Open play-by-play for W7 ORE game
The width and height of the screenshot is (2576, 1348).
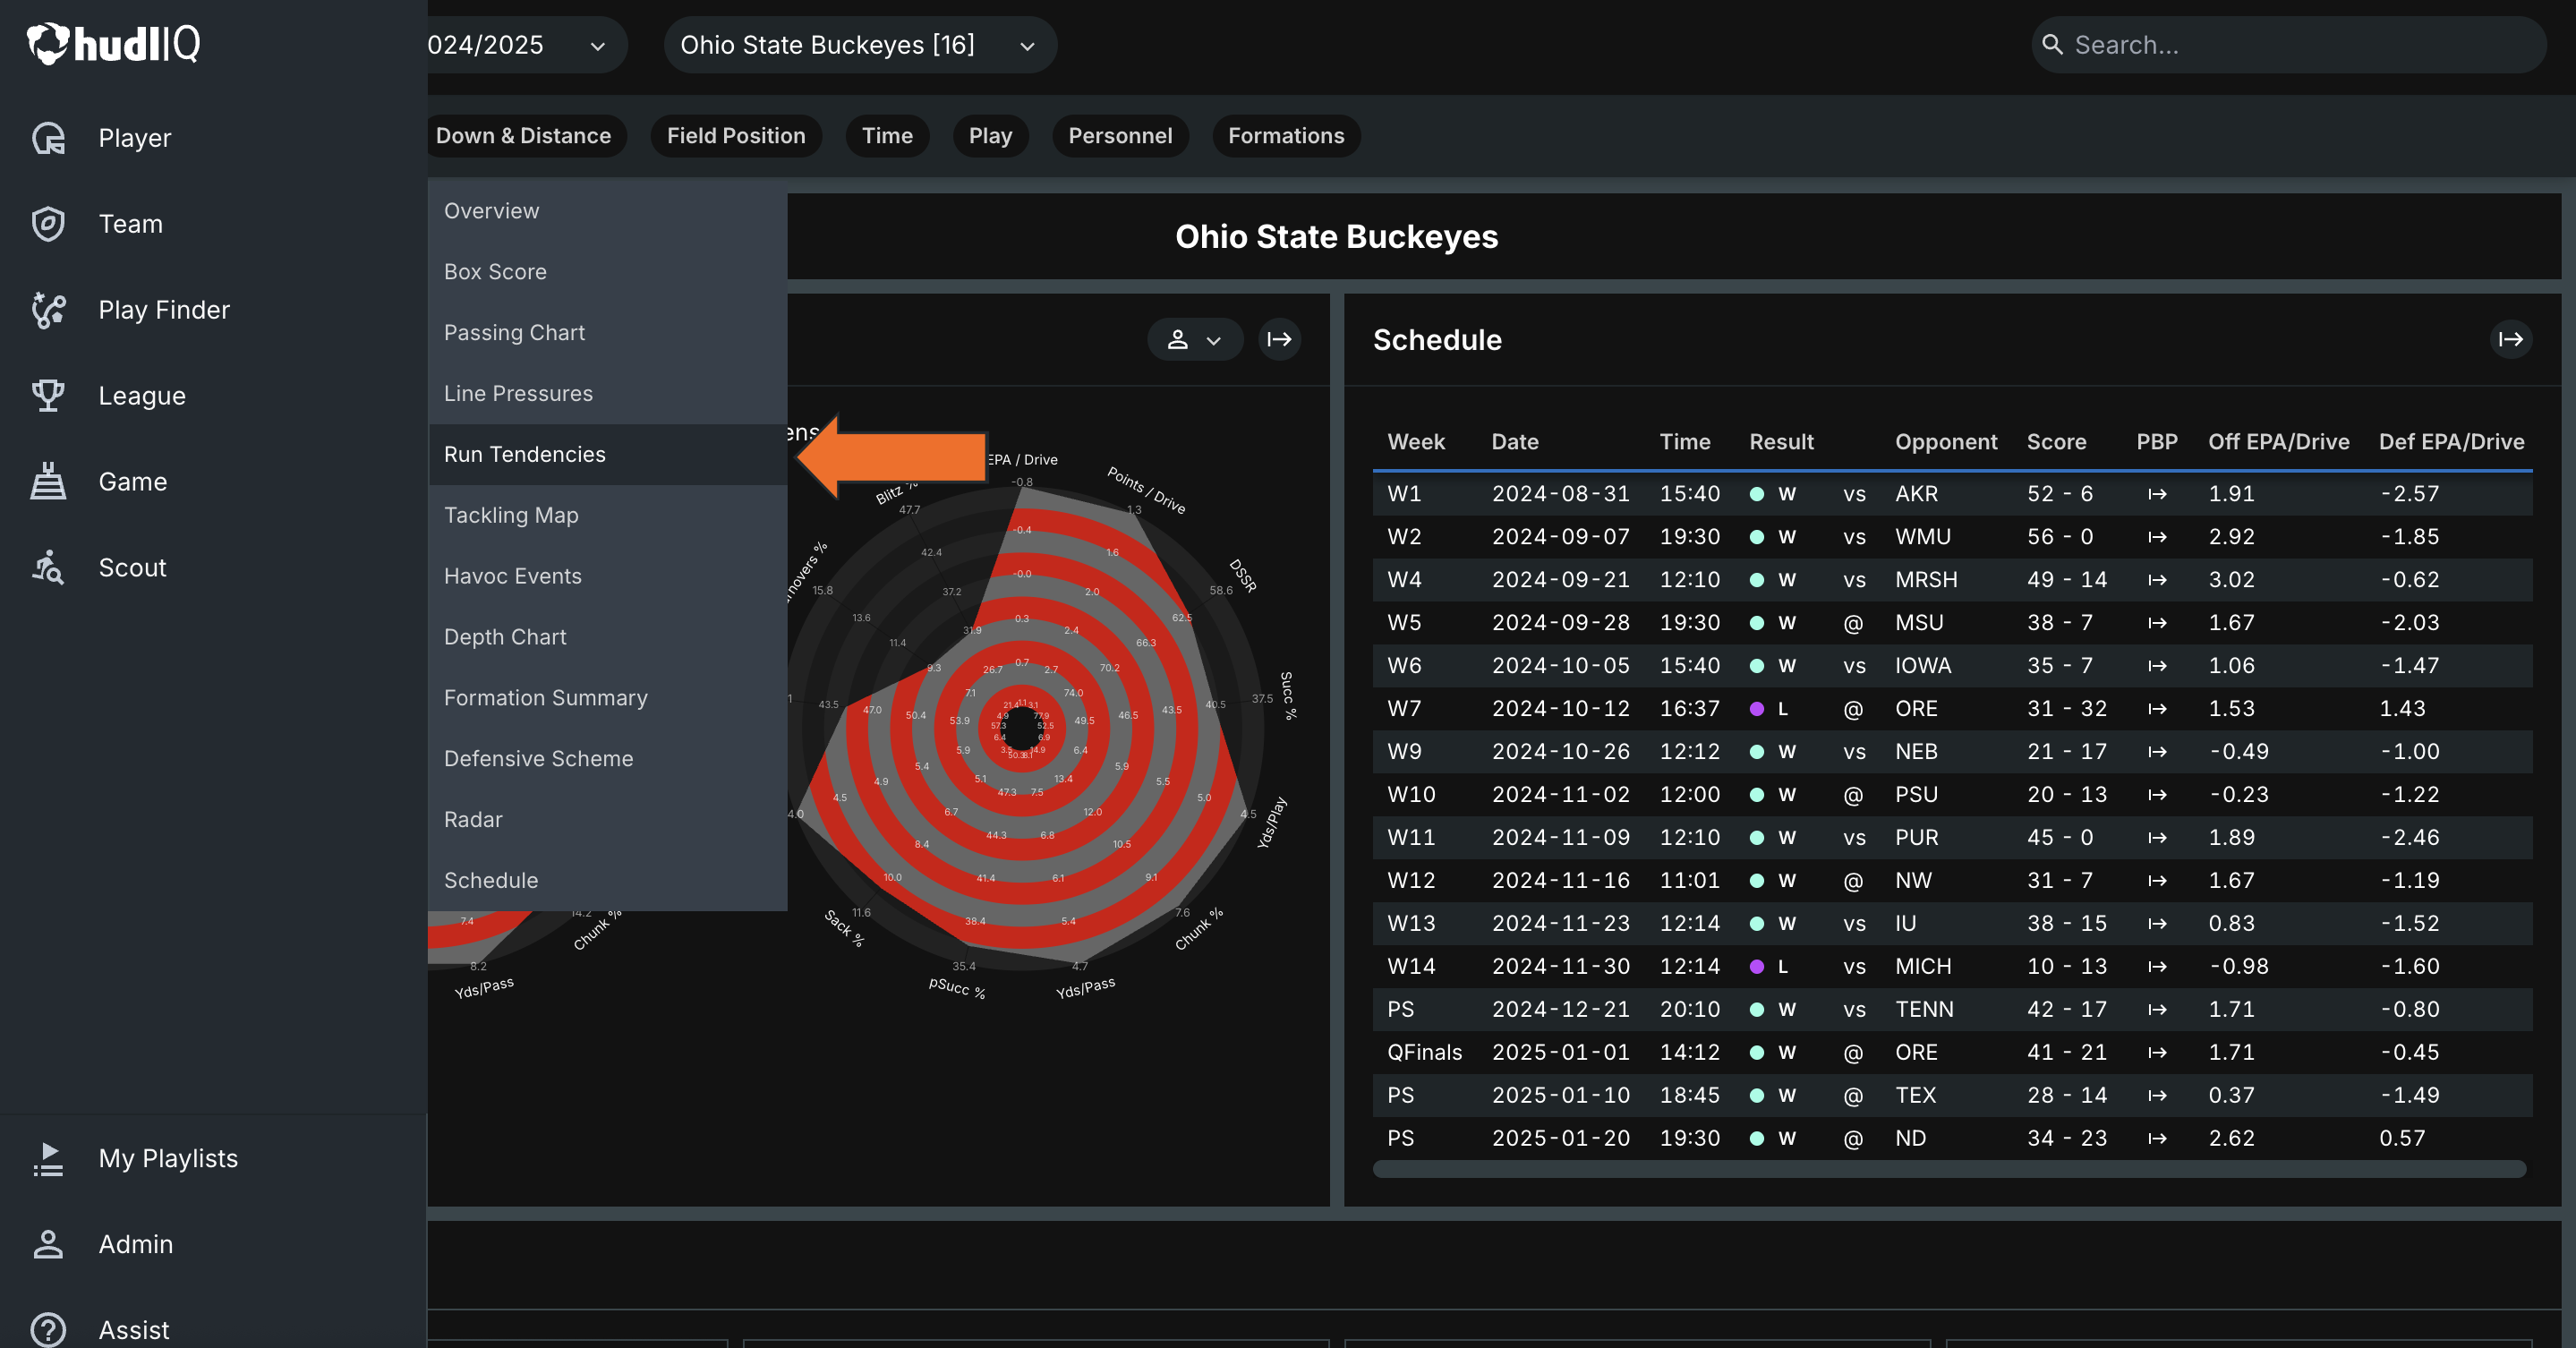pyautogui.click(x=2157, y=709)
